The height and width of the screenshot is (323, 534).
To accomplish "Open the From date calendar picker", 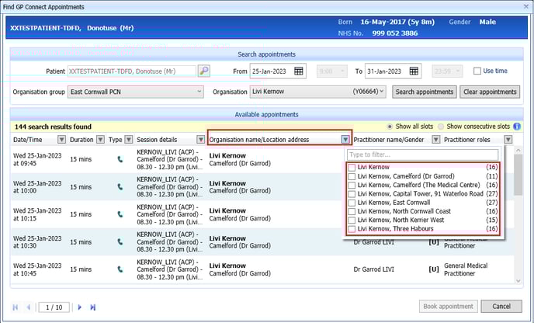I will (x=300, y=71).
